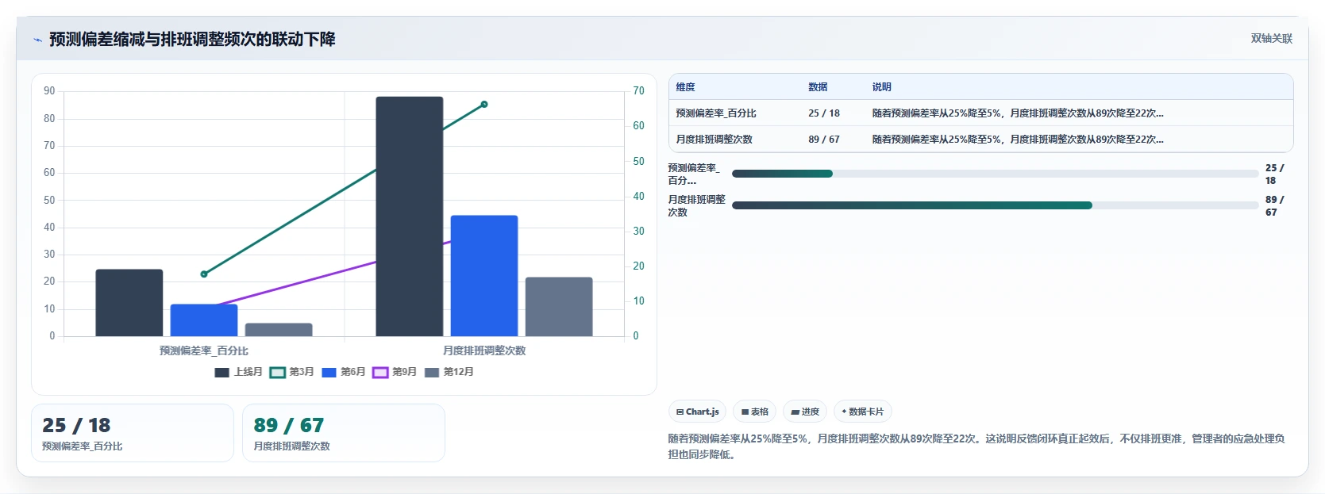The height and width of the screenshot is (494, 1325).
Task: Click the 25 / 18 stat card
Action: pos(133,433)
